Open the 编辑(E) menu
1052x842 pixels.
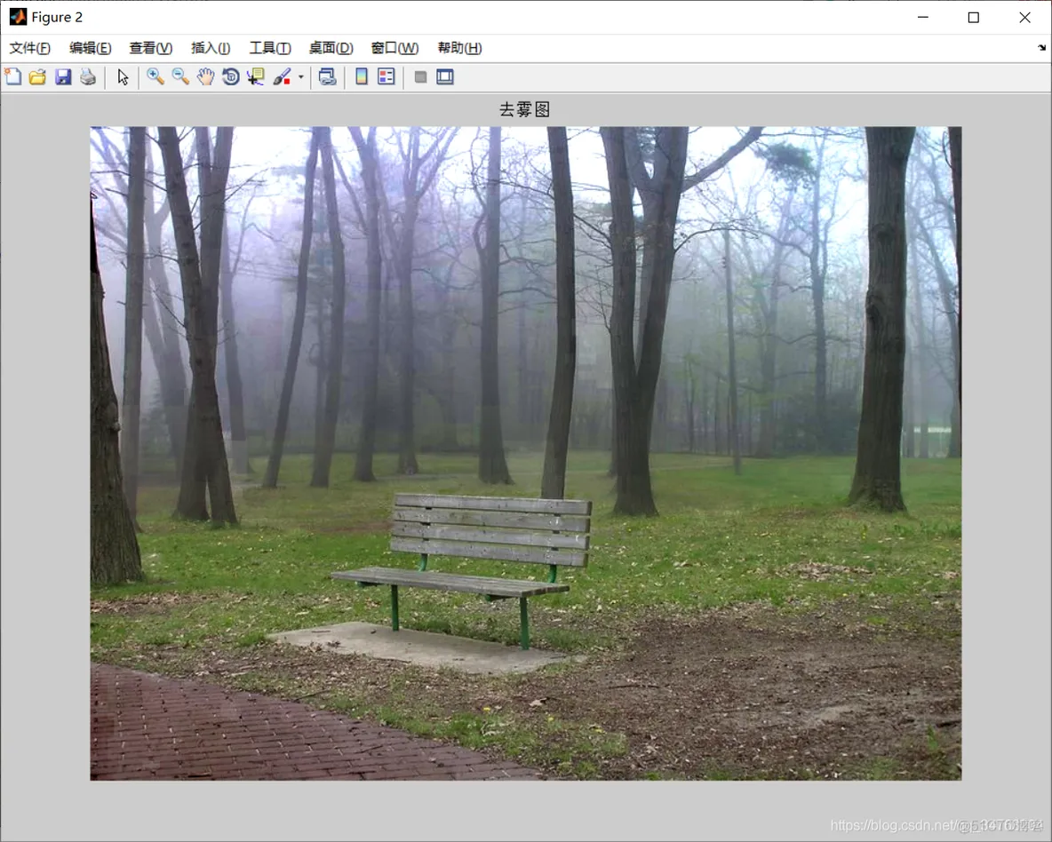pyautogui.click(x=90, y=48)
